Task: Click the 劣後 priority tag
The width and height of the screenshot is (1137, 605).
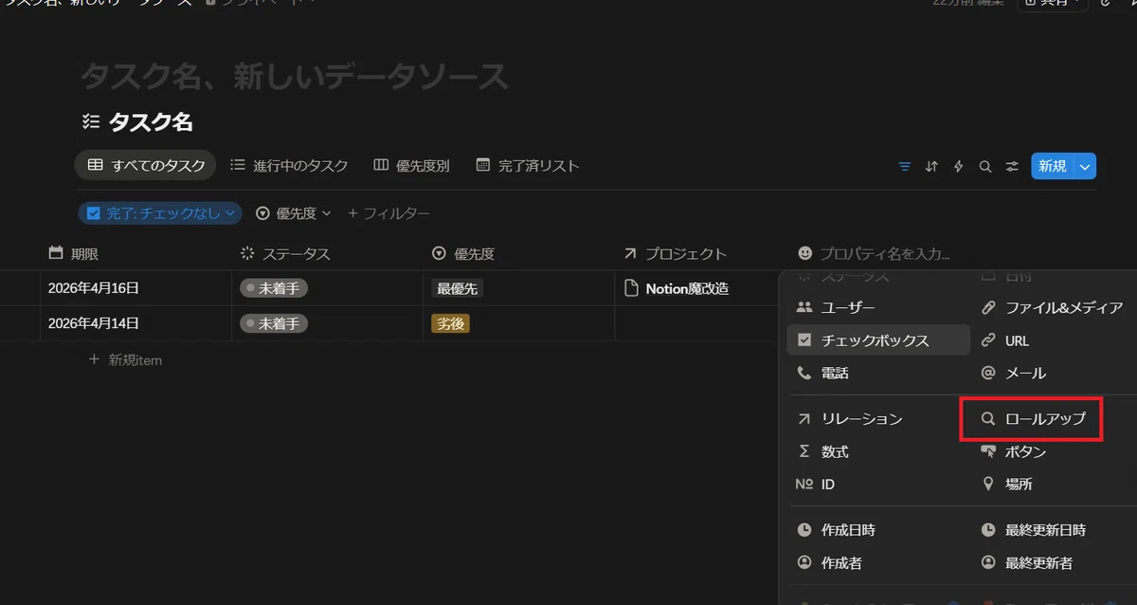Action: (451, 323)
